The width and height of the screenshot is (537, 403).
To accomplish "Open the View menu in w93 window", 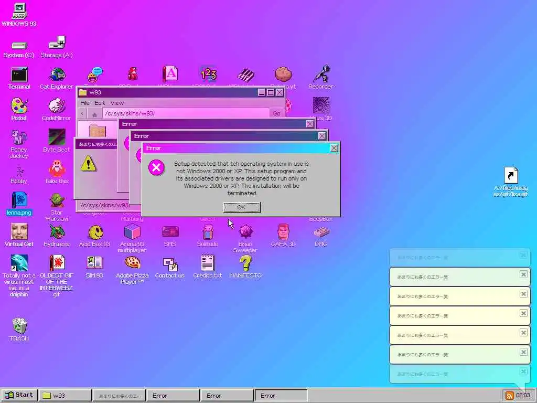I will [x=117, y=103].
